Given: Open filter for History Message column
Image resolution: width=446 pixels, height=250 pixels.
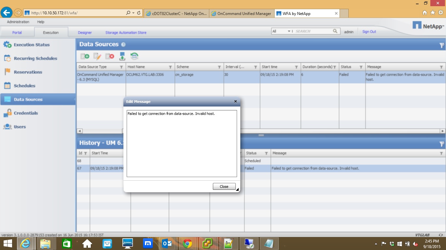Looking at the screenshot, I should (x=441, y=153).
